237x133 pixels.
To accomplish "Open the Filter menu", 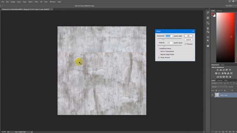I will [x=36, y=2].
